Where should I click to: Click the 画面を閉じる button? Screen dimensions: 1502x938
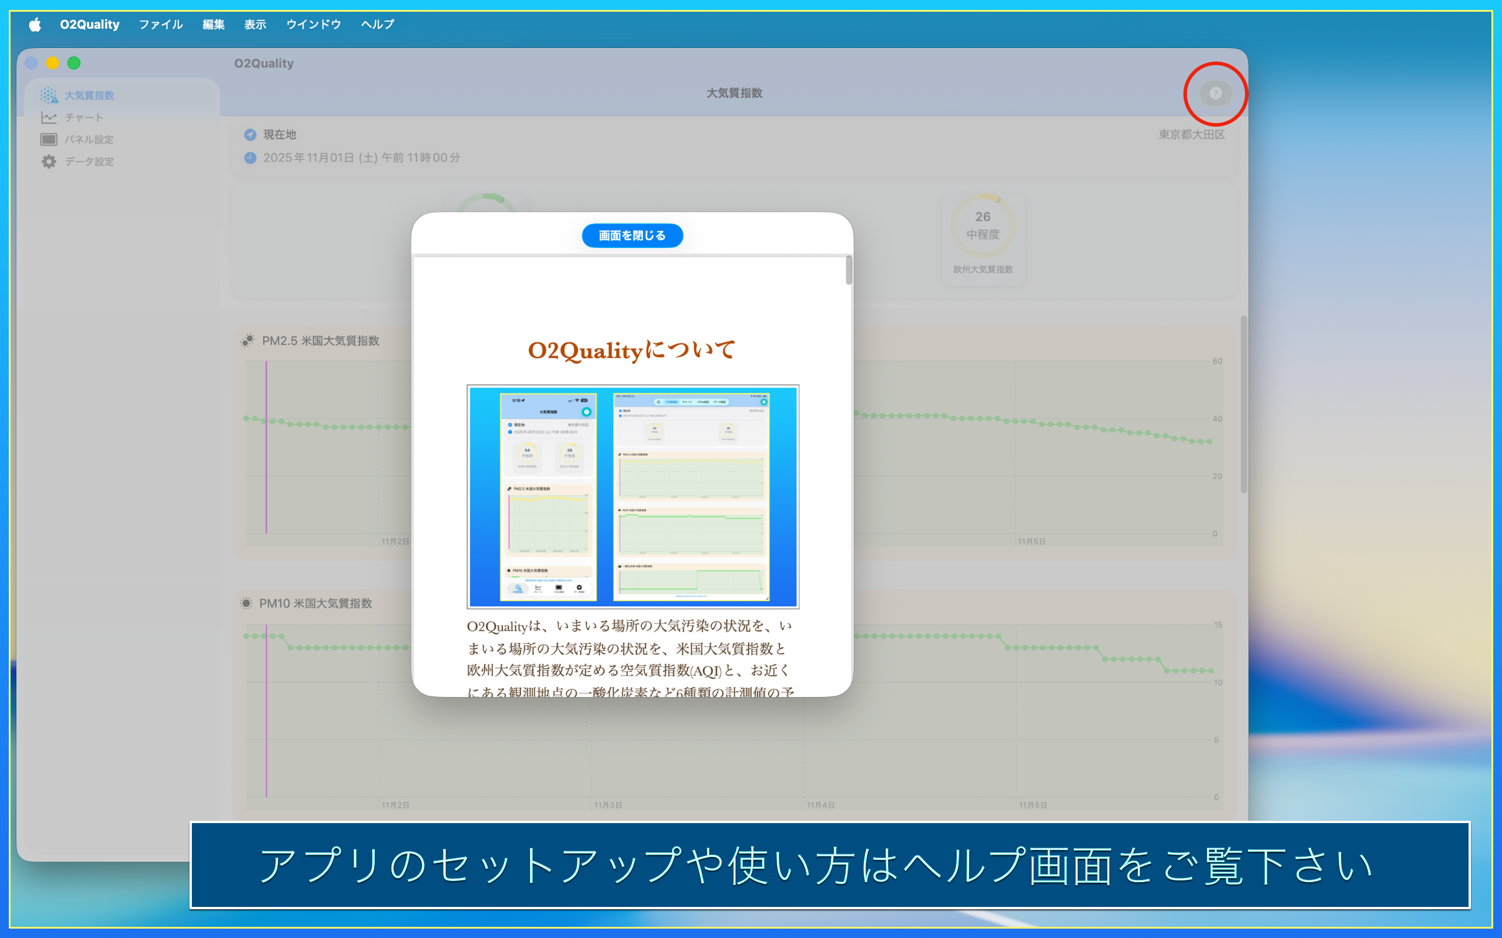(x=632, y=236)
